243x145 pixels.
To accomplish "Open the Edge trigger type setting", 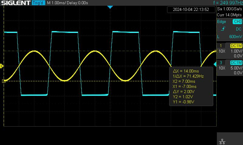I will 222,22.
